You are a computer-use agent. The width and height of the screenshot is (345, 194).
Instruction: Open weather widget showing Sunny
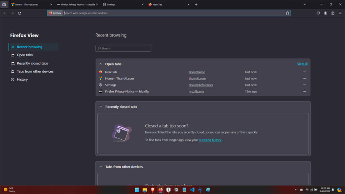pos(10,190)
